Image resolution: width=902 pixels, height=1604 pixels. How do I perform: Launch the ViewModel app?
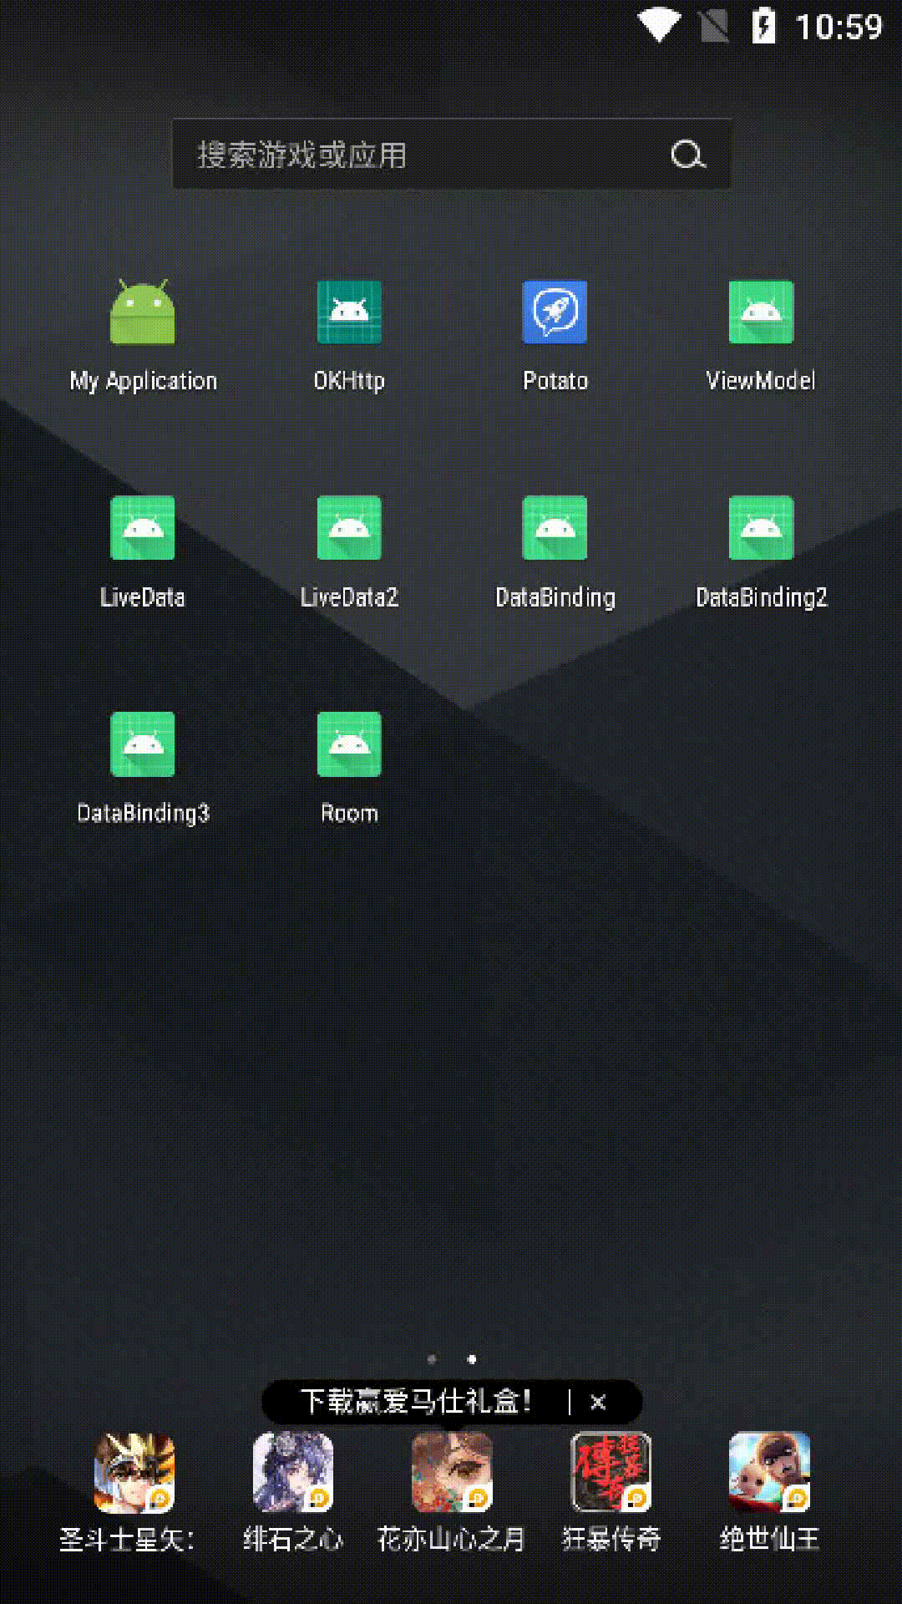click(x=761, y=312)
